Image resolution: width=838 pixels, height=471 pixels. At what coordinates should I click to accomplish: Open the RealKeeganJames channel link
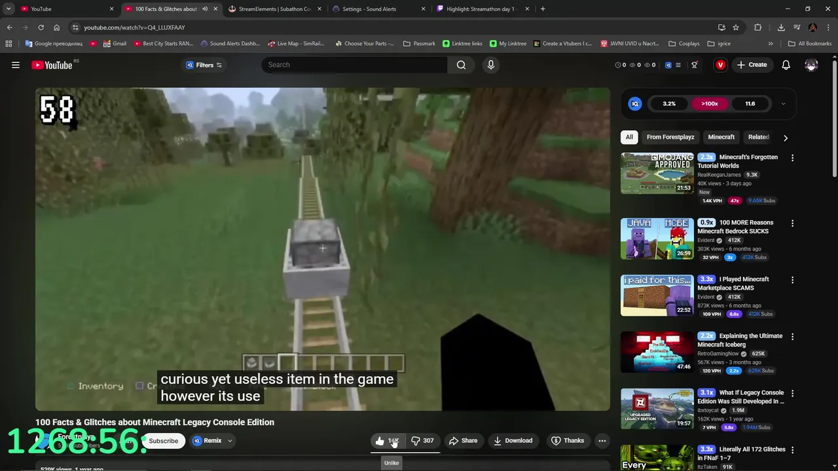point(719,175)
